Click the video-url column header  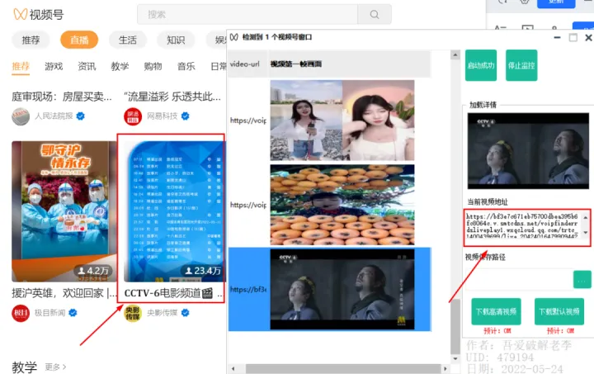click(x=247, y=64)
